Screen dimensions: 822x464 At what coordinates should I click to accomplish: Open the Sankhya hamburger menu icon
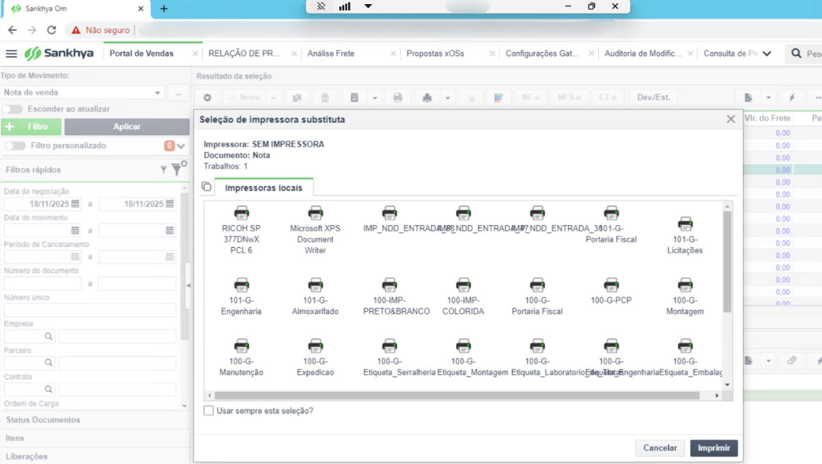(11, 53)
